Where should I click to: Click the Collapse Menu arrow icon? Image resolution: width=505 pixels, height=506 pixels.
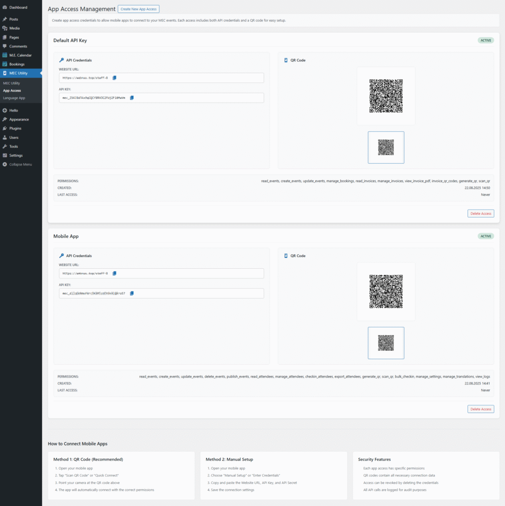click(5, 165)
